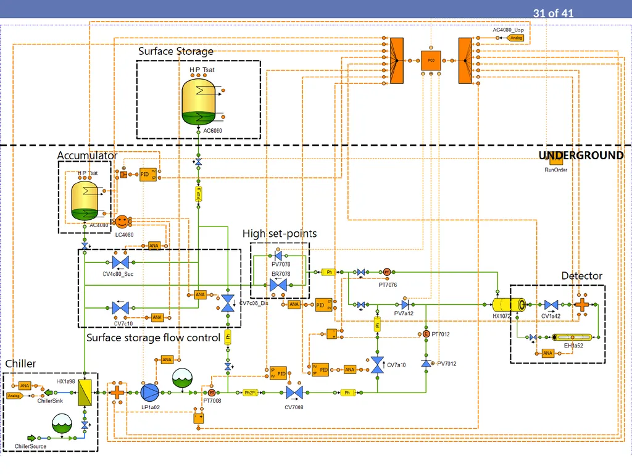Click the orange demultiplexer block right of PCO
Screen dimensions: 632x474
pyautogui.click(x=465, y=61)
